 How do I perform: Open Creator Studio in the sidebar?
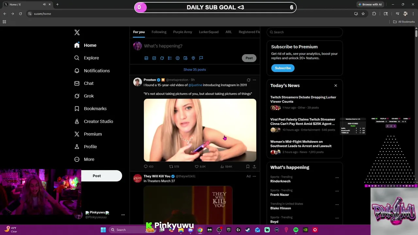[94, 121]
